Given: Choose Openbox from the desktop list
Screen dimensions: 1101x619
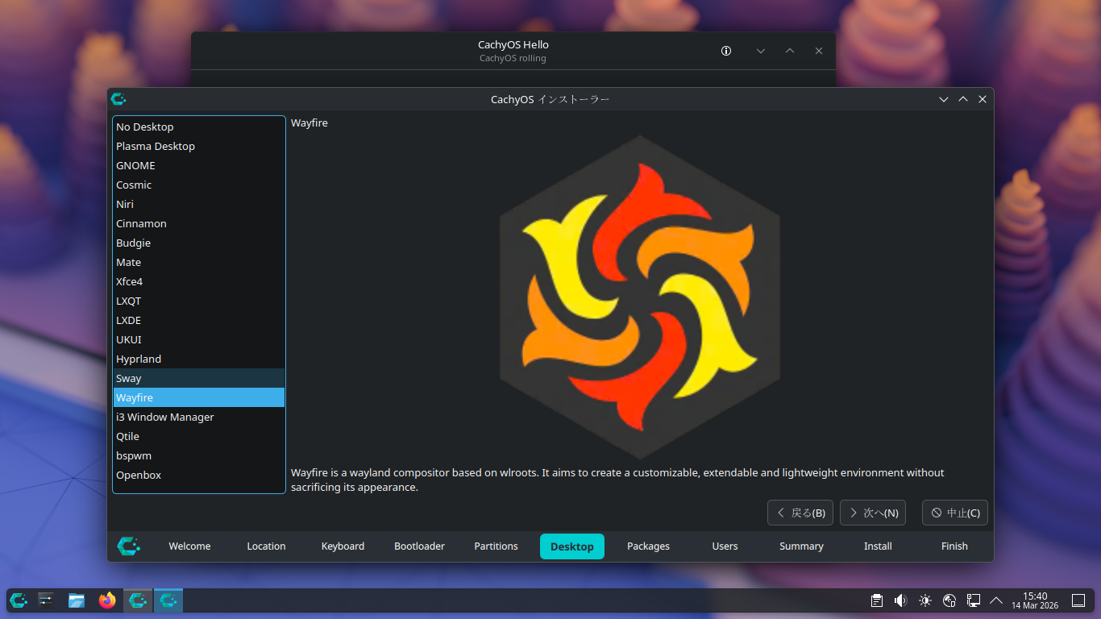Looking at the screenshot, I should [199, 475].
